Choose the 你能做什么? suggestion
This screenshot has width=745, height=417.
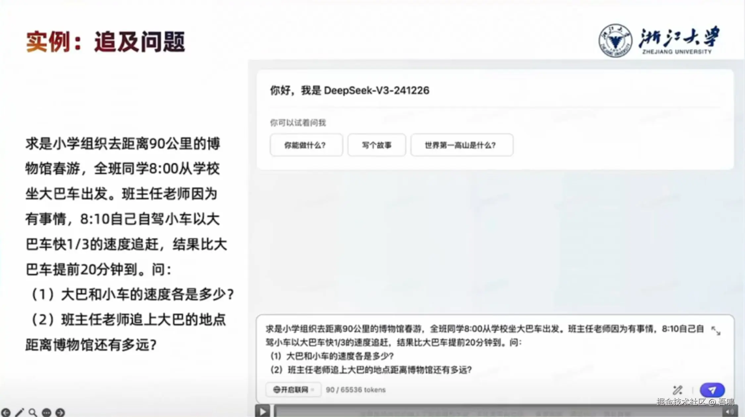click(x=306, y=145)
